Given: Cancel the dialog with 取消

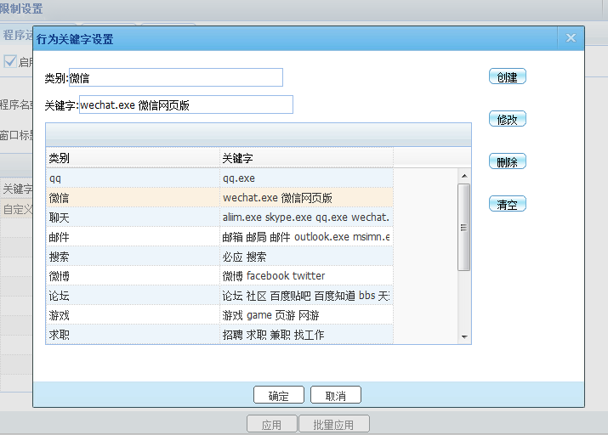Looking at the screenshot, I should tap(335, 395).
